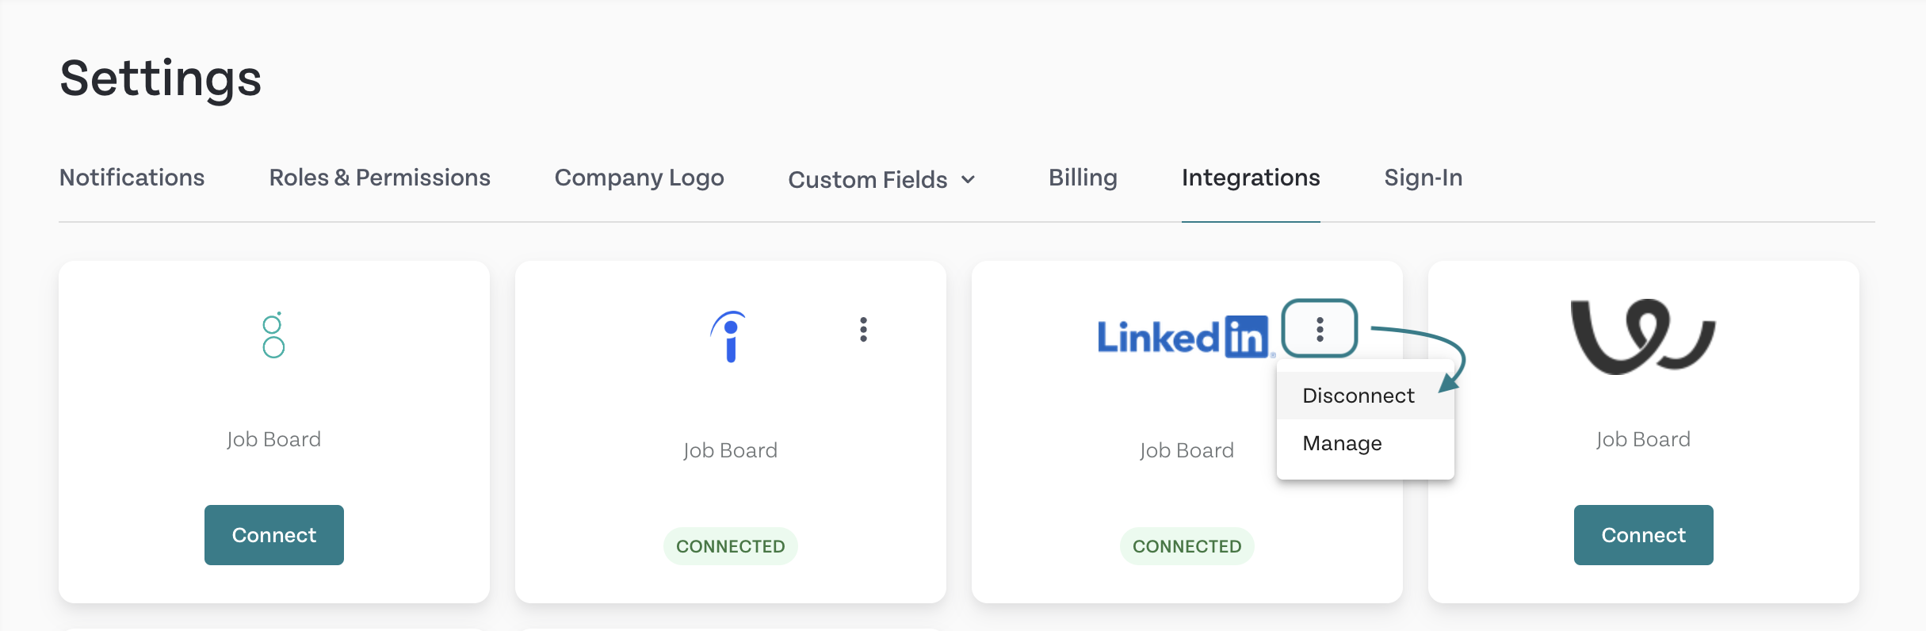Open the Company Logo tab
The image size is (1926, 631).
(x=639, y=178)
